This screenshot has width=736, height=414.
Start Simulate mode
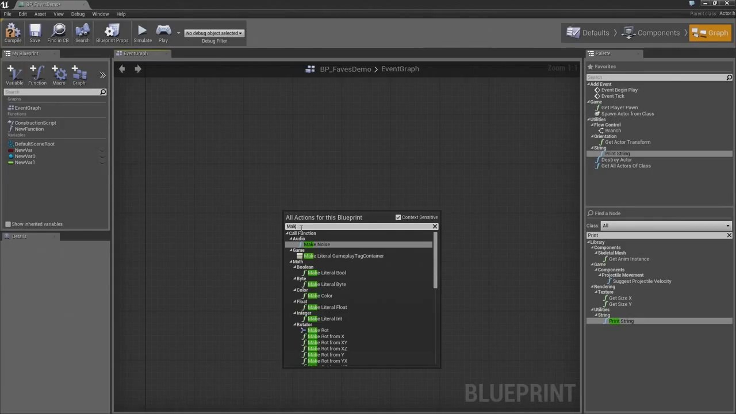pos(143,33)
